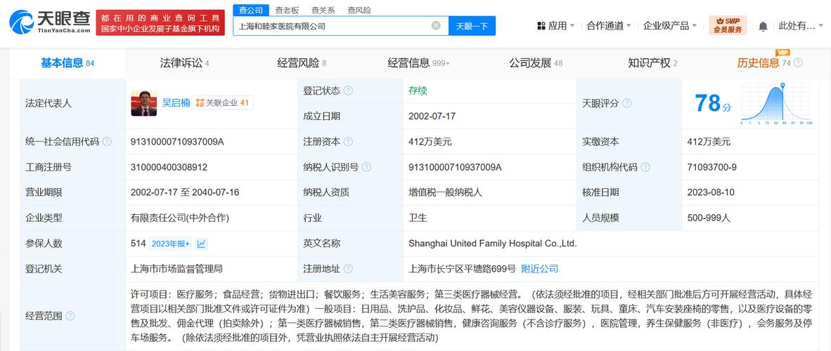Click the 企业类型 value 有限责任公司(中外合作)
The image size is (831, 351).
(x=180, y=218)
